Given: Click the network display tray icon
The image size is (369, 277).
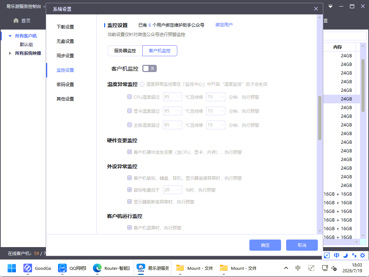Looking at the screenshot, I should click(x=325, y=268).
